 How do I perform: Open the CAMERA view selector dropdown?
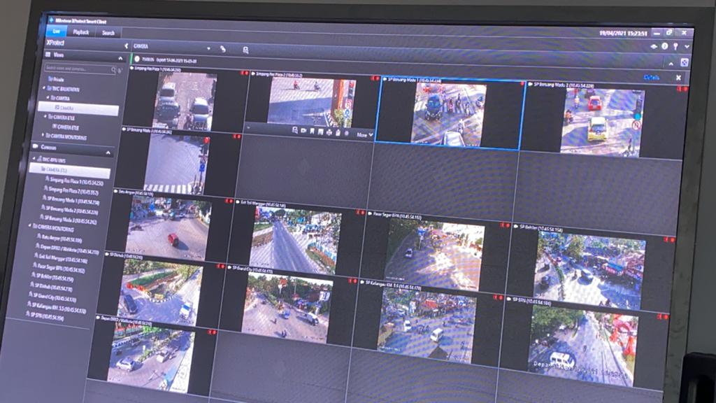click(208, 48)
